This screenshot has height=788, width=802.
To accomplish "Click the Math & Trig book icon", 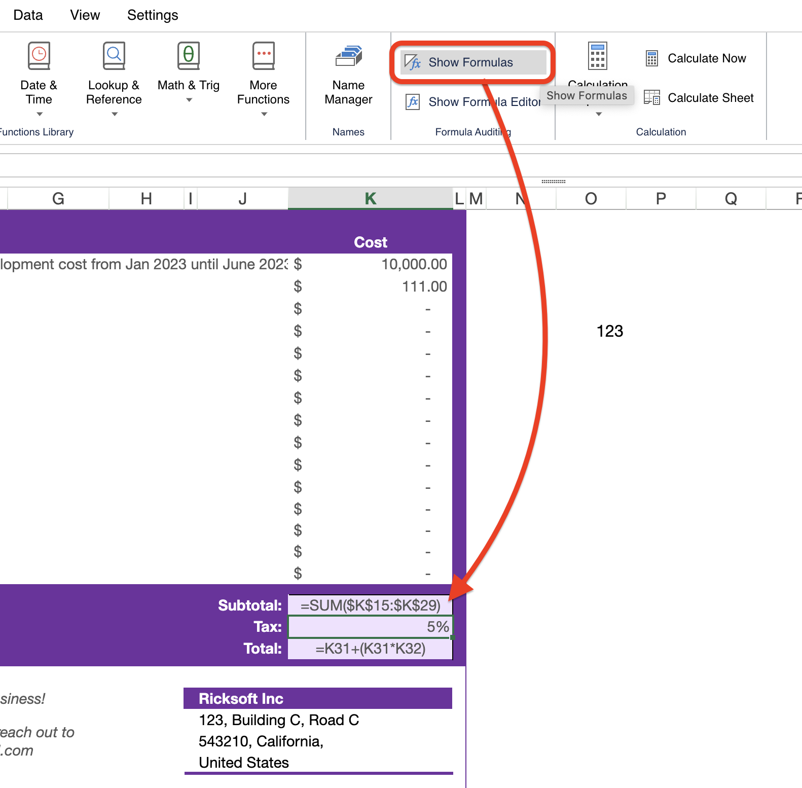I will (188, 56).
